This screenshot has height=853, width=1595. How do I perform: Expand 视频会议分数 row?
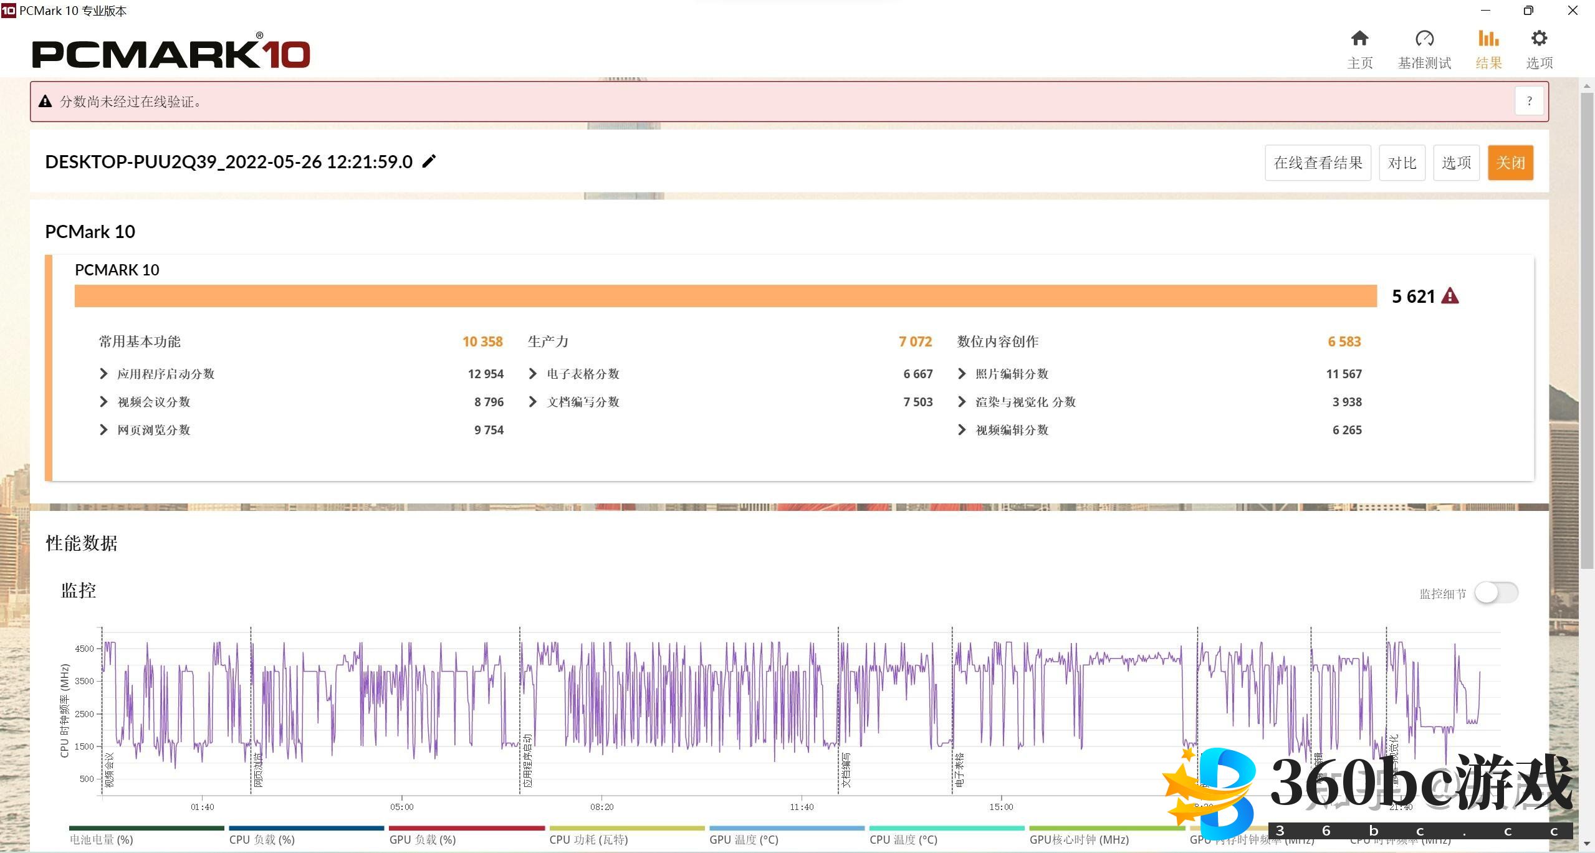103,402
